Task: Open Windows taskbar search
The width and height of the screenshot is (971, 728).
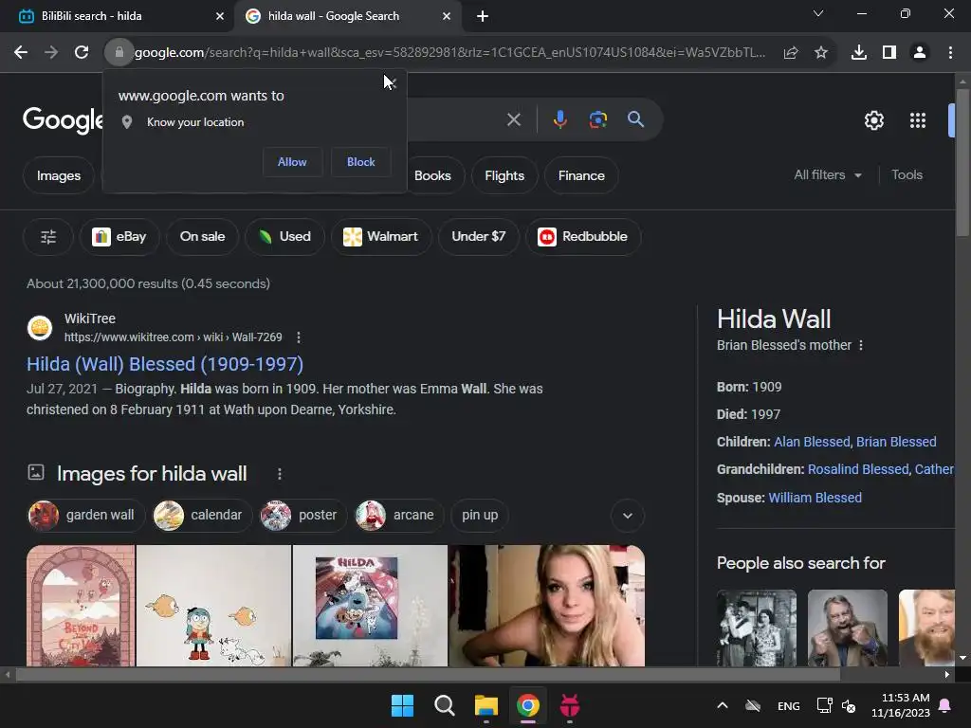Action: click(444, 705)
